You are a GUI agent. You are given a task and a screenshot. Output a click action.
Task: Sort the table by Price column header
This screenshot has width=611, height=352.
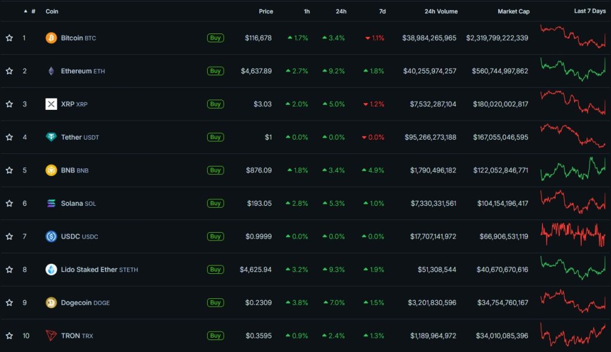266,11
